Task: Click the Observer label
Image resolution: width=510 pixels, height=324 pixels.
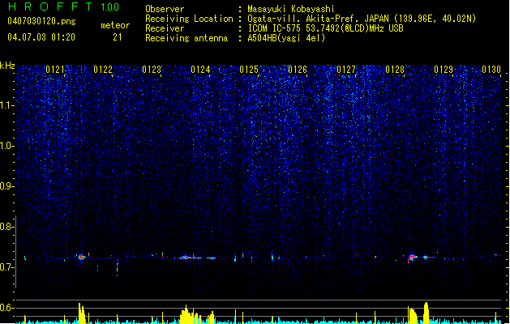Action: click(165, 9)
